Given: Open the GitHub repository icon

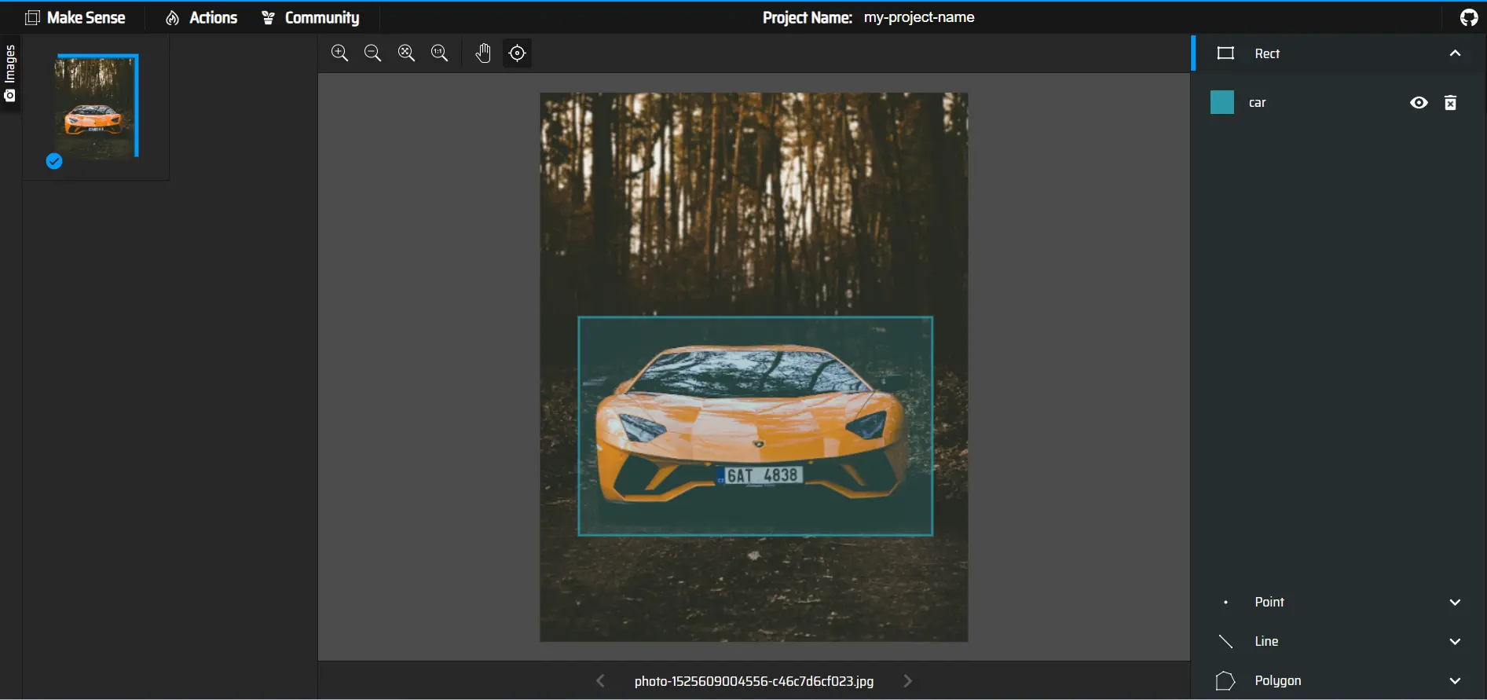Looking at the screenshot, I should (1468, 17).
